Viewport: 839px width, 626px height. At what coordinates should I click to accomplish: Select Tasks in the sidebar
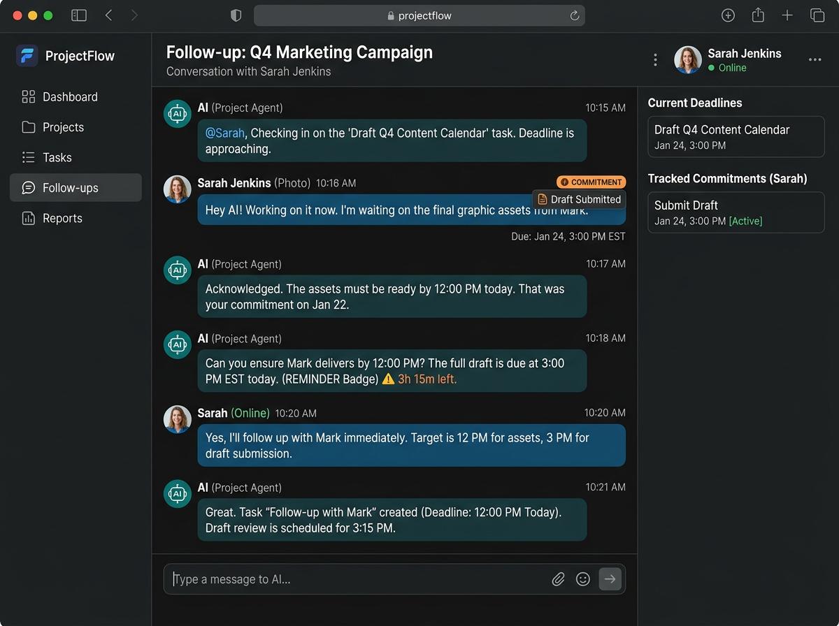(x=57, y=157)
